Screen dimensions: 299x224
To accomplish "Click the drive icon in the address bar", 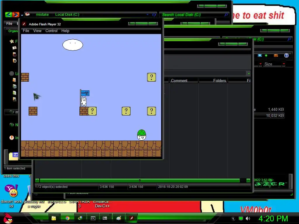I will (x=27, y=14).
